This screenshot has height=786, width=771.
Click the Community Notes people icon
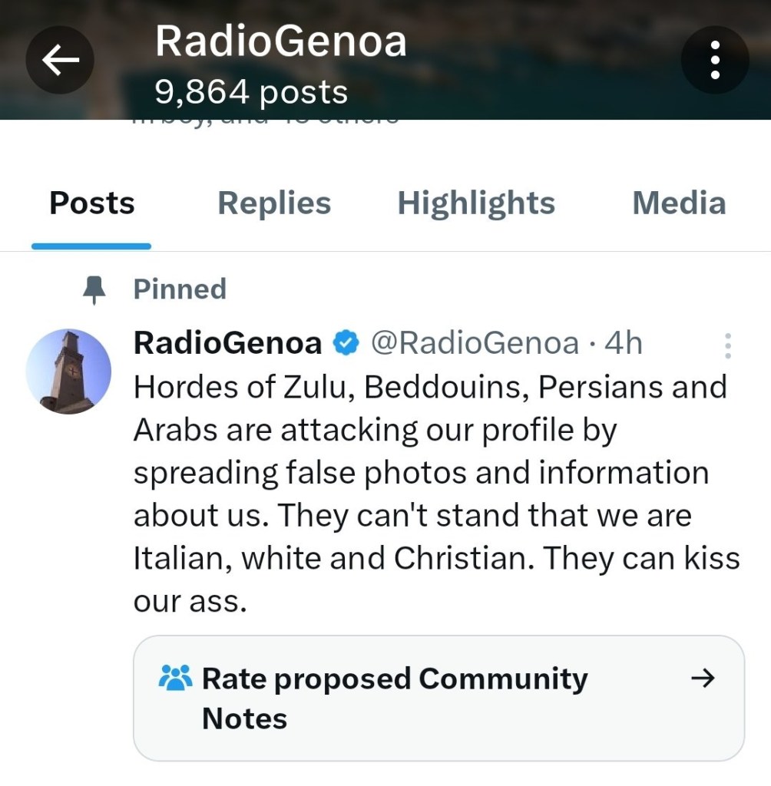tap(175, 679)
